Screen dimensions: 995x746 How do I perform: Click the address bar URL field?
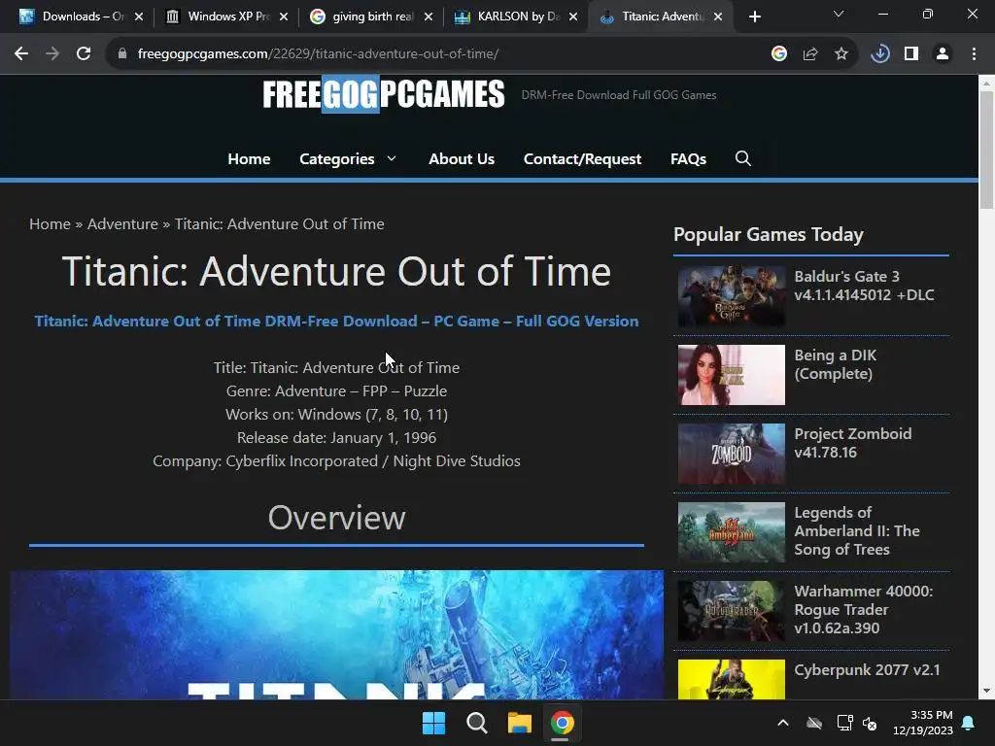click(x=444, y=54)
